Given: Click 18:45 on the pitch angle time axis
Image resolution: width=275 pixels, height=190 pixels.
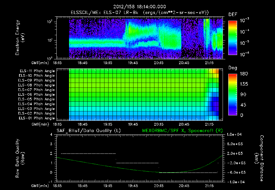Looking at the screenshot, I should (82, 124).
